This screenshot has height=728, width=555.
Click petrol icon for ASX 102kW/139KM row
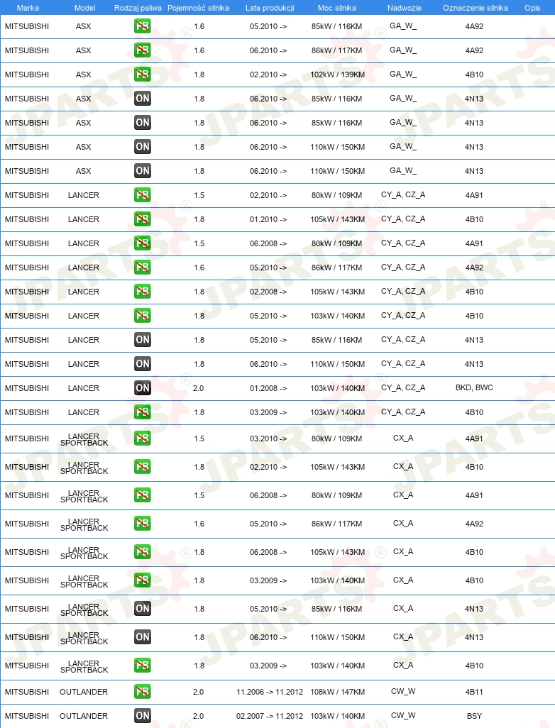coord(142,75)
